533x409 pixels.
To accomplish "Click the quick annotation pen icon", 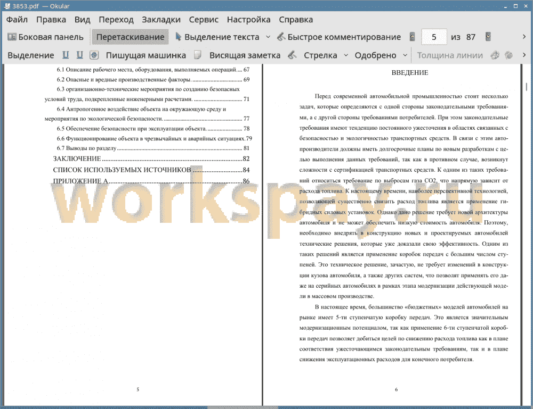I will click(281, 37).
